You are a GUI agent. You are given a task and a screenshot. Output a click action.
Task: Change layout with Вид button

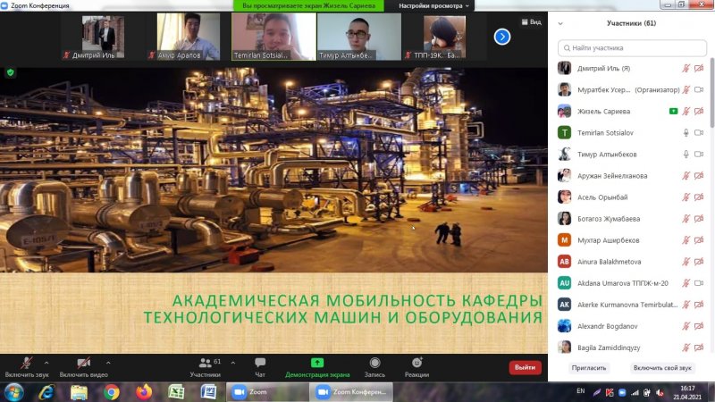(531, 21)
